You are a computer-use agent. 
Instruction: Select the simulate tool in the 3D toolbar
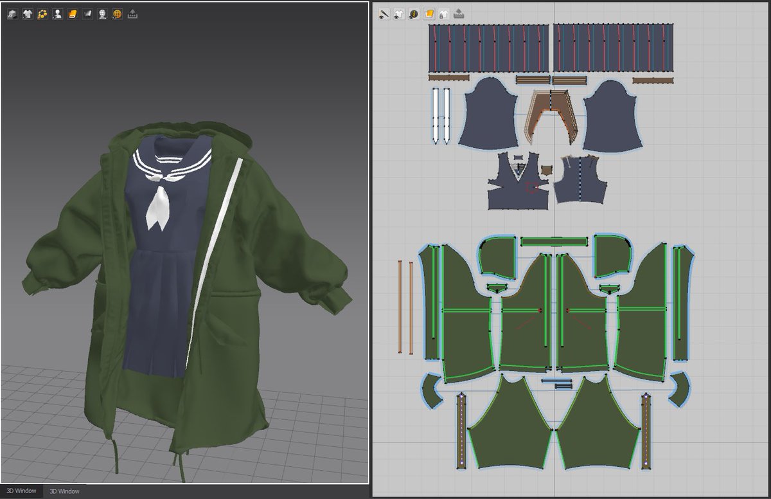[13, 14]
